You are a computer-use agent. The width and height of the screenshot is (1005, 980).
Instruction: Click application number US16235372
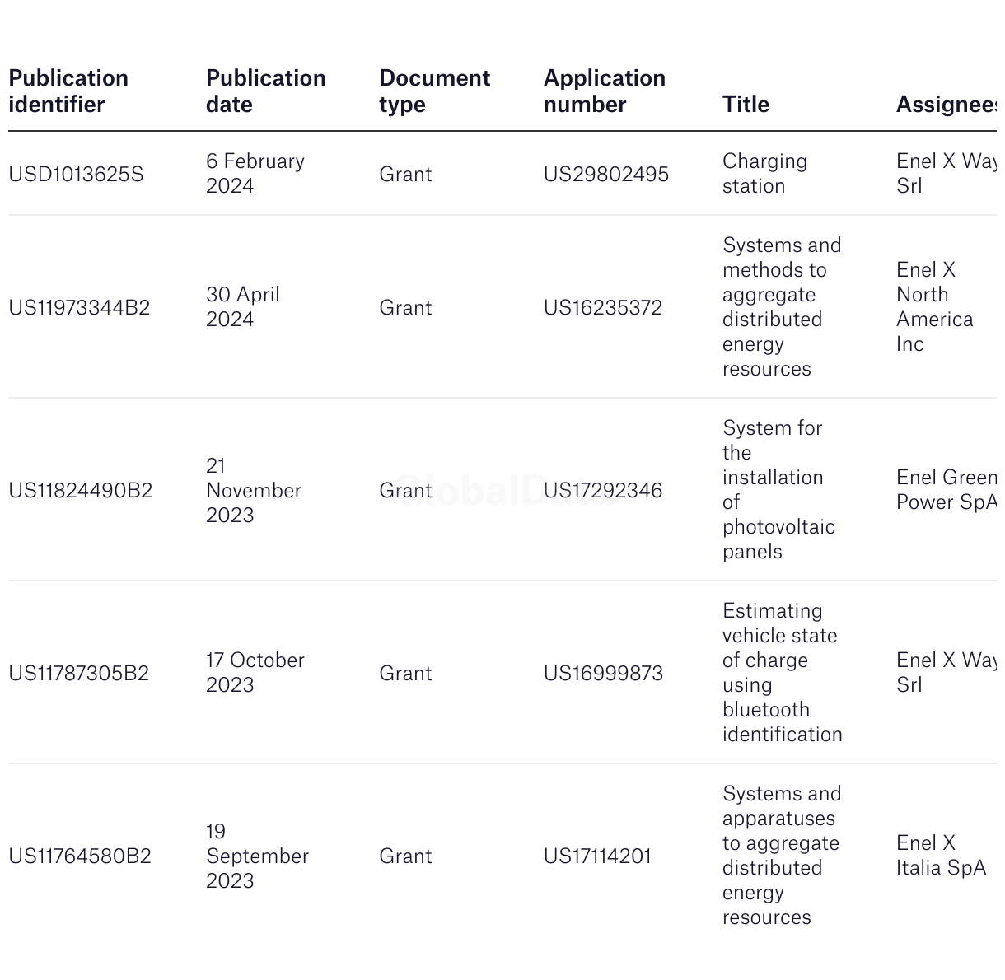coord(603,308)
